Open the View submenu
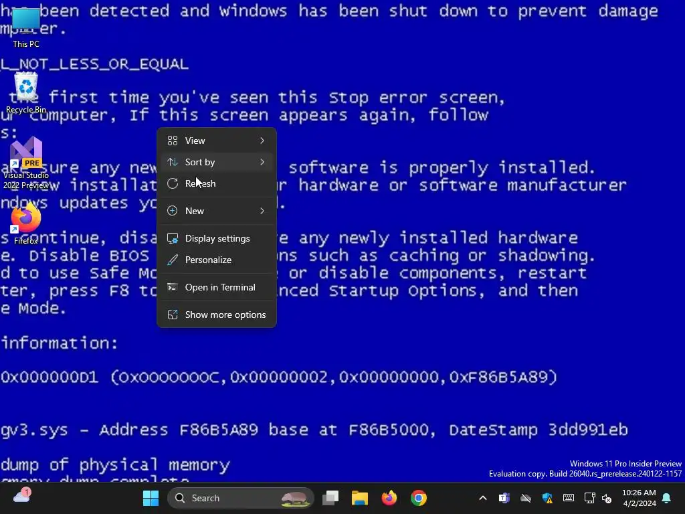This screenshot has height=514, width=685. [x=217, y=141]
